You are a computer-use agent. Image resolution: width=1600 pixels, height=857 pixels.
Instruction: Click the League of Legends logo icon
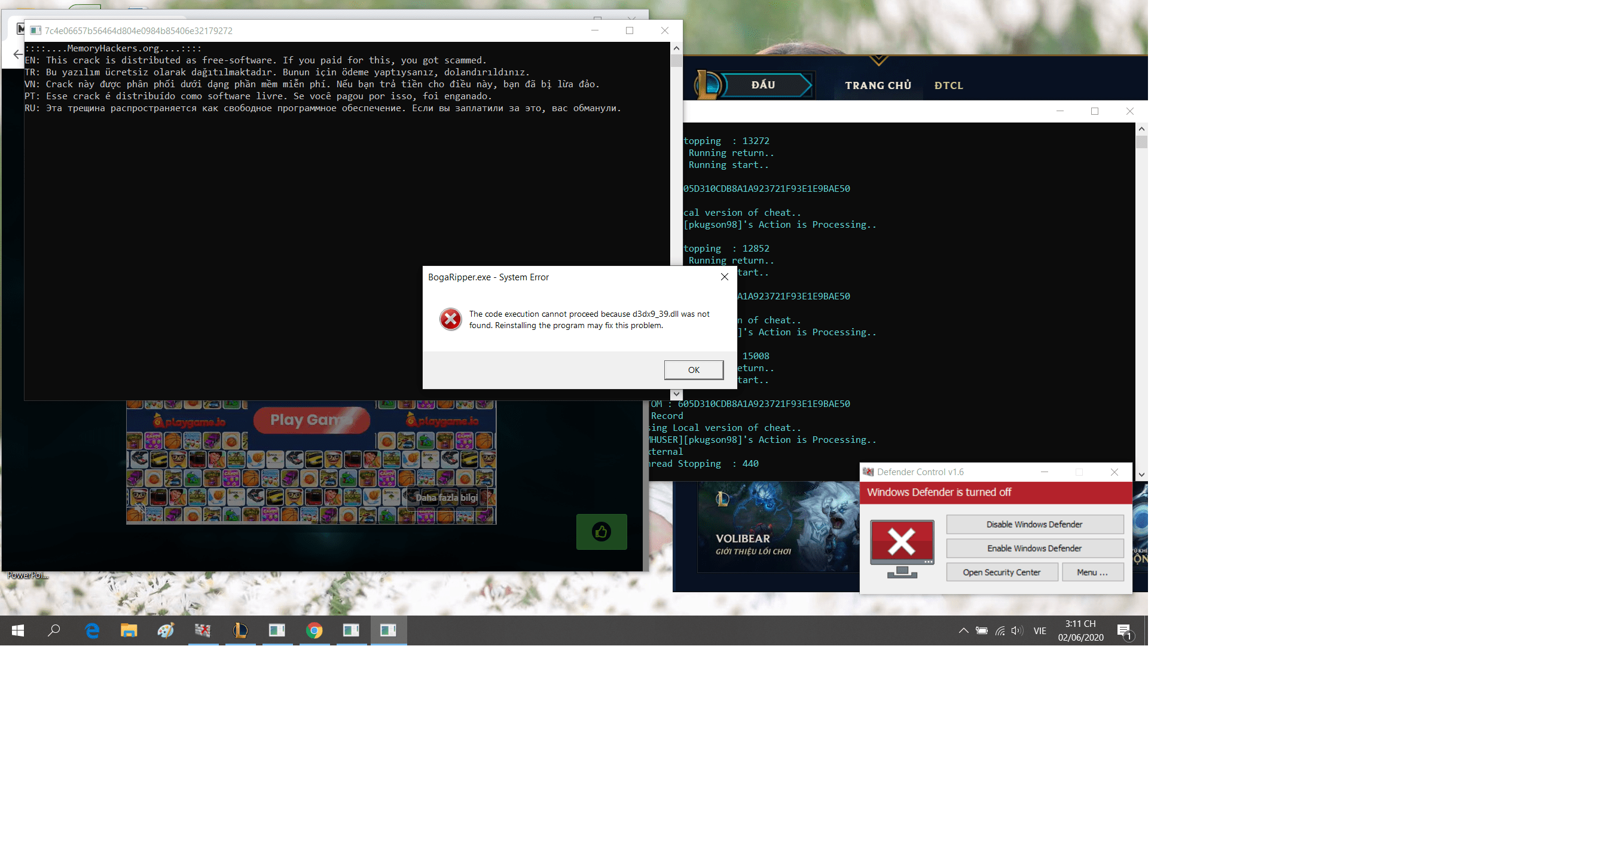[x=707, y=84]
